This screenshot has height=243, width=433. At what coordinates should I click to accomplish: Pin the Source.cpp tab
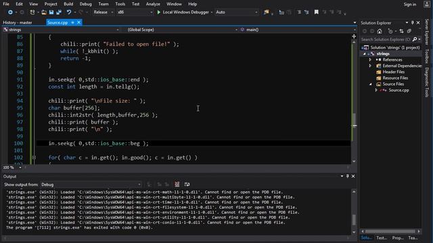click(72, 22)
